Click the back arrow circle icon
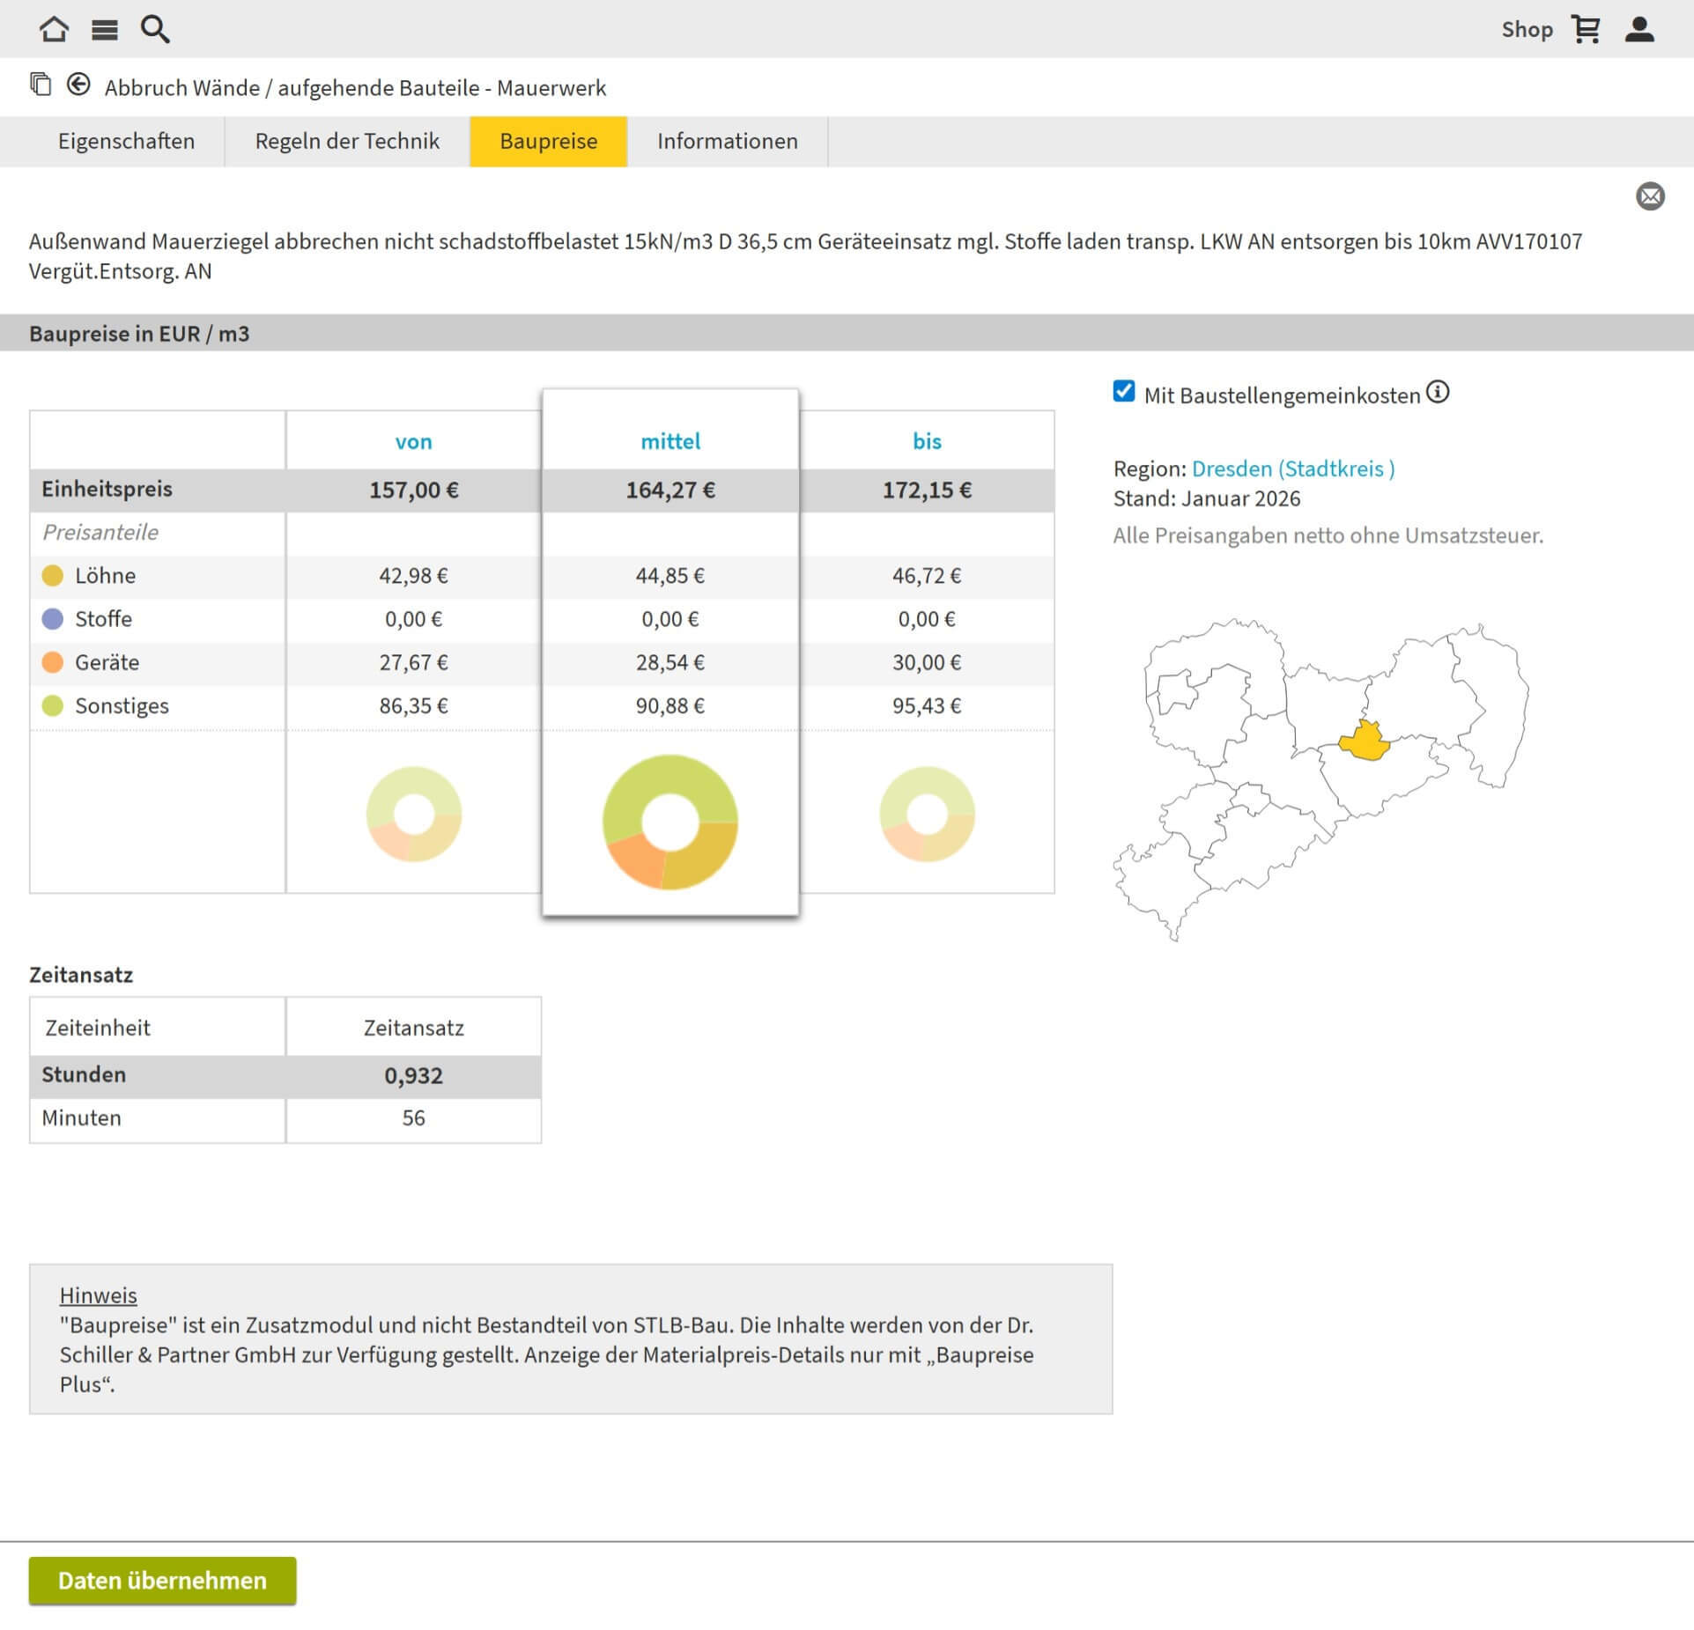 click(x=78, y=85)
